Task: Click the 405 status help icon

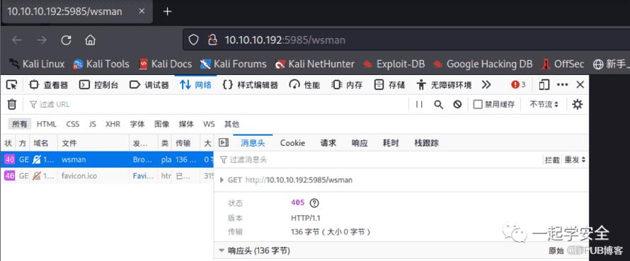Action: tap(314, 203)
